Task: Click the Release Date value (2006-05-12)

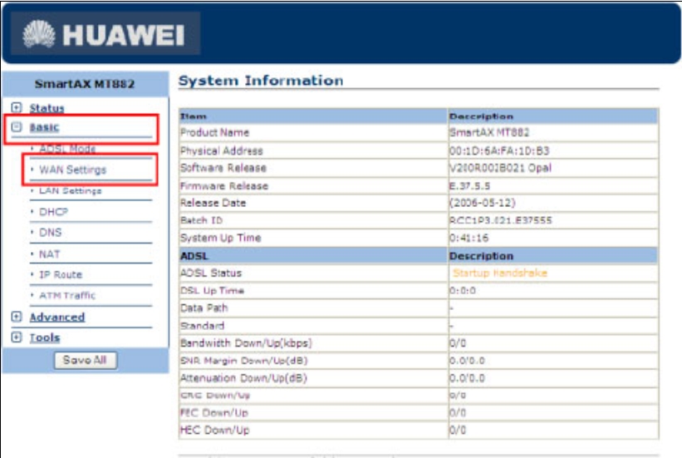Action: point(483,203)
